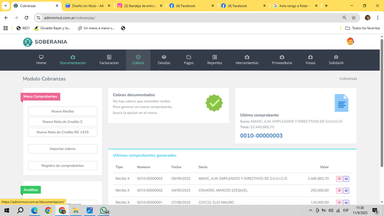This screenshot has height=216, width=384.
Task: Open the Deudas module
Action: (164, 60)
